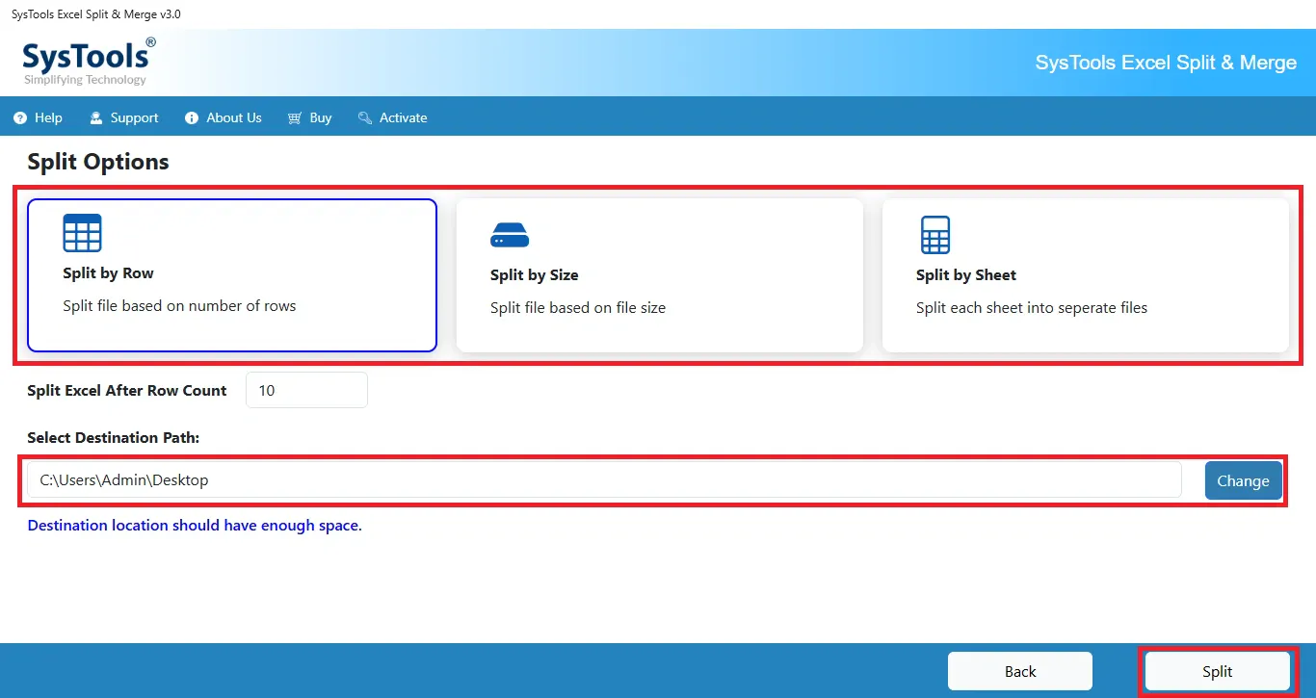
Task: Open the Buy menu item
Action: click(x=309, y=118)
